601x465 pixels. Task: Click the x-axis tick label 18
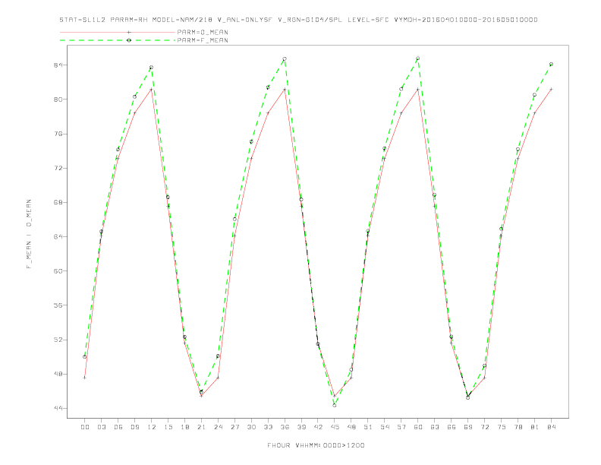coord(184,427)
